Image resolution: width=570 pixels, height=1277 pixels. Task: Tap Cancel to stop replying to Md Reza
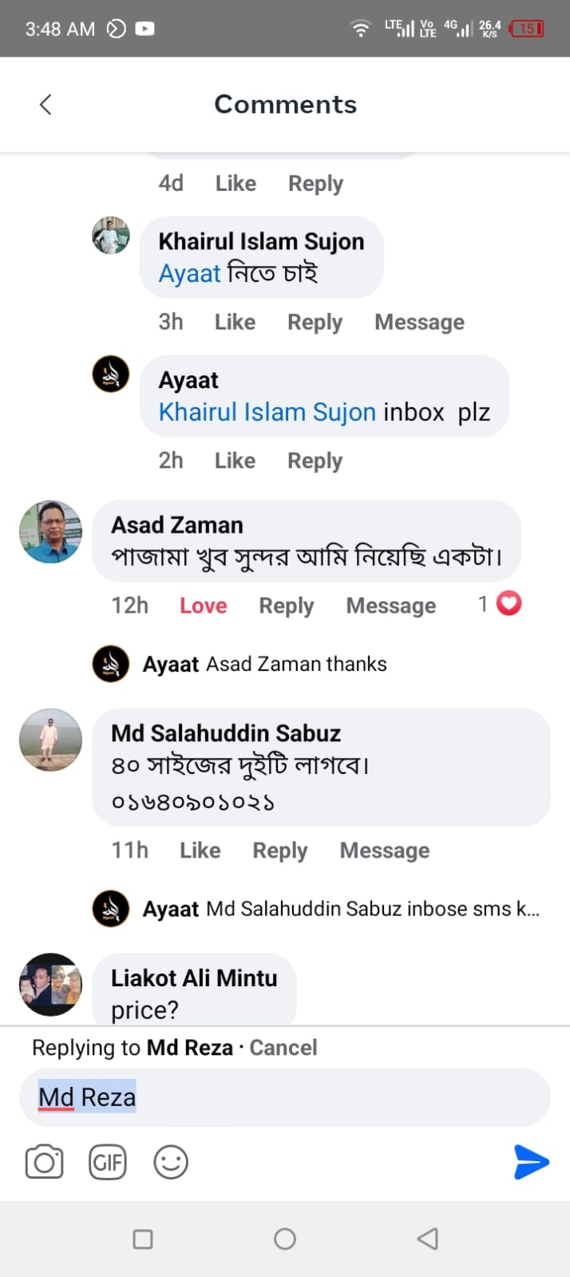point(283,1047)
